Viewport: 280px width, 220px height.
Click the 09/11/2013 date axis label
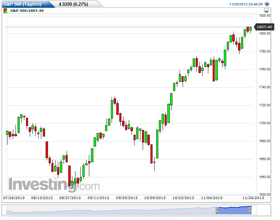click(98, 198)
